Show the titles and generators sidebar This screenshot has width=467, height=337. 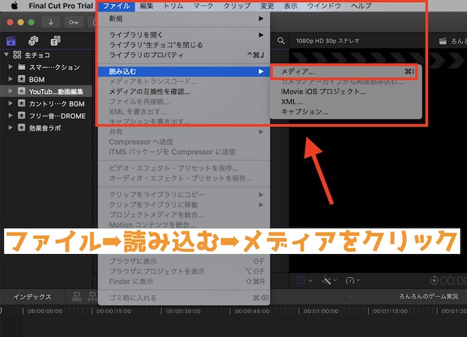point(55,41)
